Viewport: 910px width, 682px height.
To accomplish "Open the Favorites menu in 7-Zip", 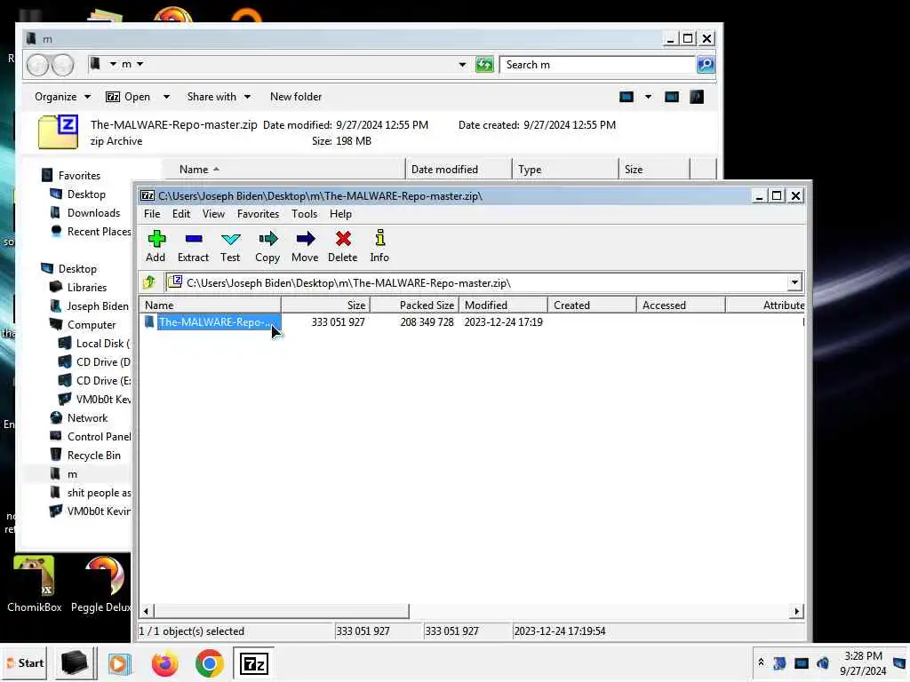I will [259, 214].
